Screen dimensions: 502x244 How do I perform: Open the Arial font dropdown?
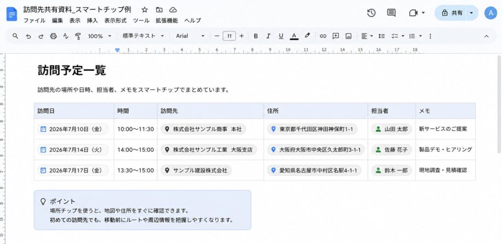[x=190, y=36]
